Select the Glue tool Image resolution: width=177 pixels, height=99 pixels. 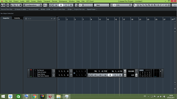[143, 5]
